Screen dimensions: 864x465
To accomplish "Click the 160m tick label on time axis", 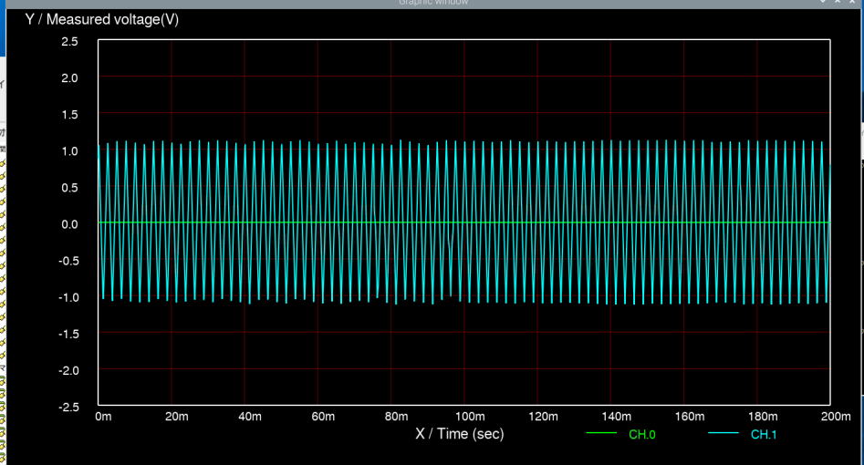I will pos(690,417).
